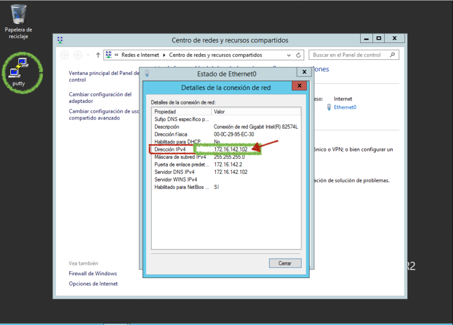Screen dimensions: 453x325
Task: Click the Cerrar button
Action: (x=285, y=263)
